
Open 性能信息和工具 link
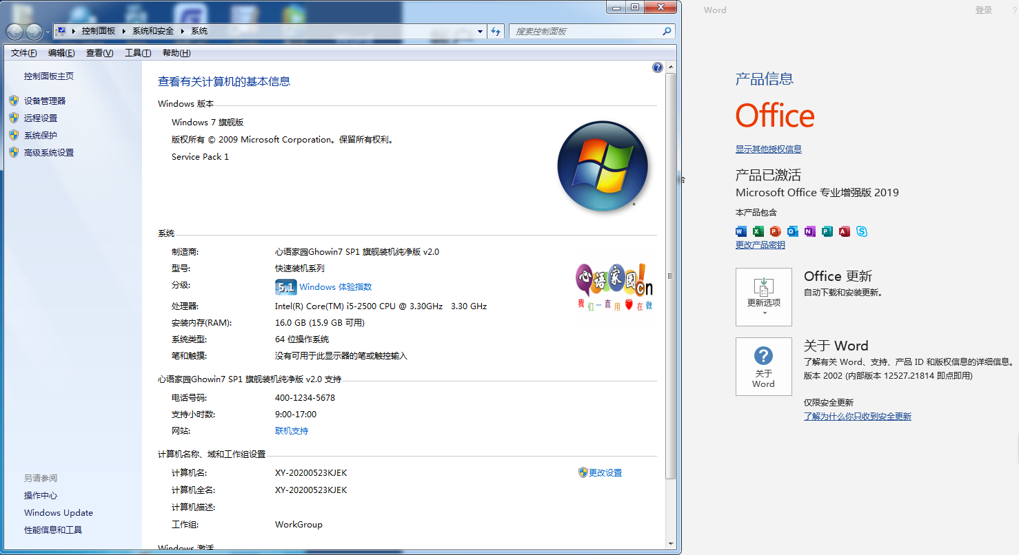tap(53, 530)
